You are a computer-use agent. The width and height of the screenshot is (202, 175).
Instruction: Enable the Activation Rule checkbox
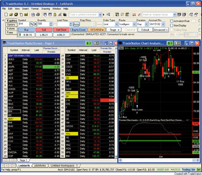(172, 21)
